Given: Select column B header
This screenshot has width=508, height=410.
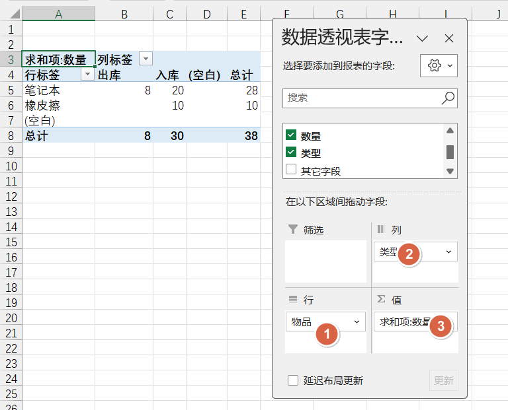Looking at the screenshot, I should point(124,14).
